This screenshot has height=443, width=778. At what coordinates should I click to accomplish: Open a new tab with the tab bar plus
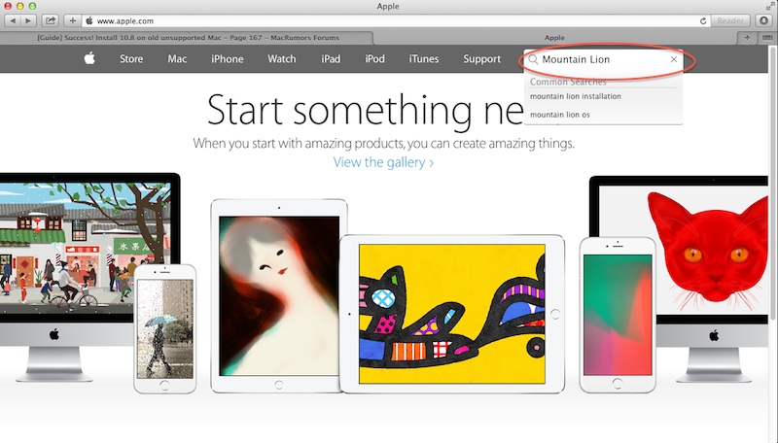tap(747, 38)
